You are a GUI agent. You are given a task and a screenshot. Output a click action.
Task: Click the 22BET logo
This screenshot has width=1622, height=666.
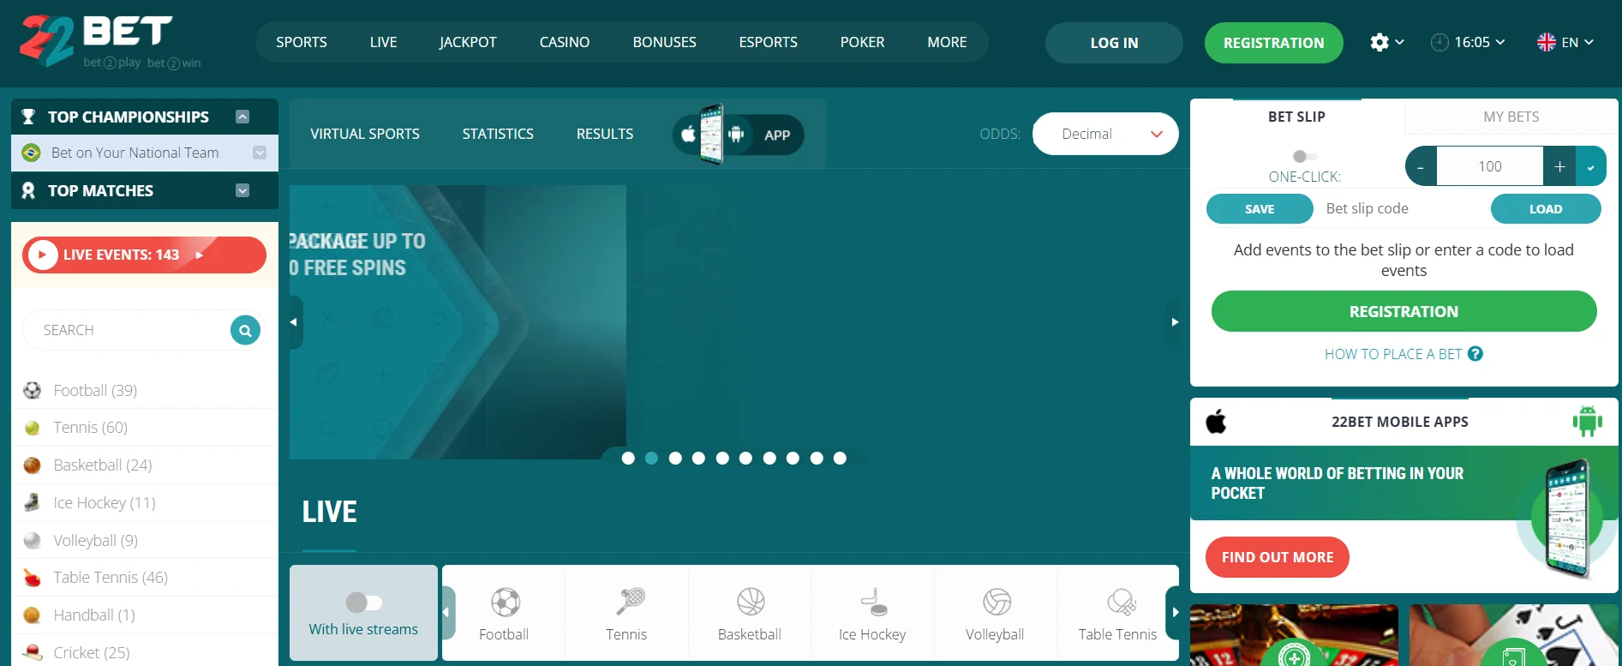111,42
